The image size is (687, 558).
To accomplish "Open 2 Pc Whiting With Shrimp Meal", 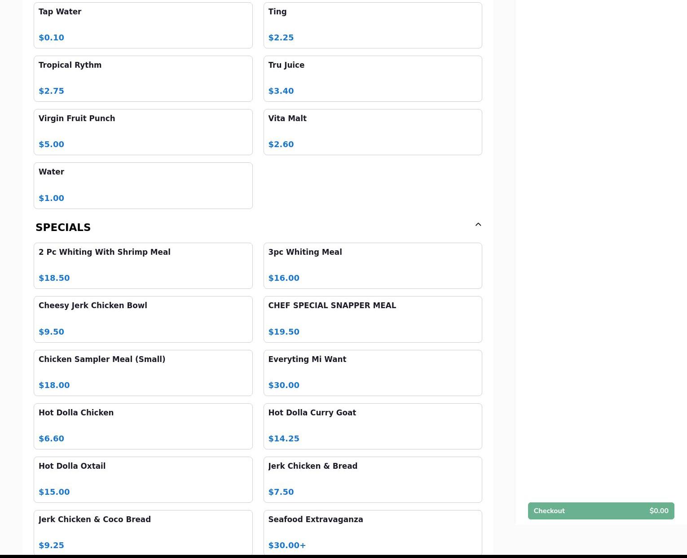I will click(x=143, y=266).
